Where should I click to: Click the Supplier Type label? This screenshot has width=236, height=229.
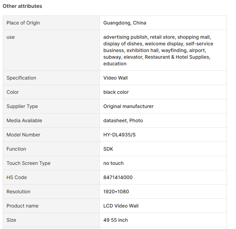22,106
